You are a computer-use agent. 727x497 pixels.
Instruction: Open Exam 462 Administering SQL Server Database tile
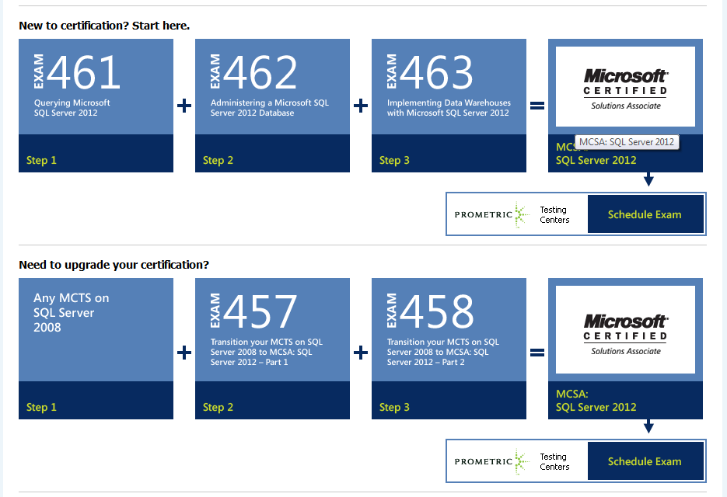pyautogui.click(x=273, y=106)
